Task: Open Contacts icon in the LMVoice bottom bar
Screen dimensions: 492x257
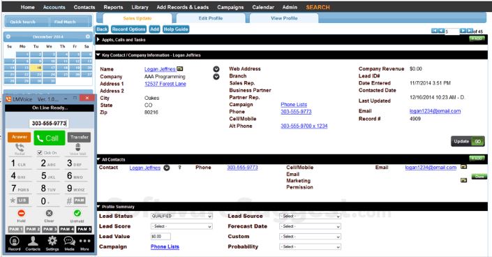Action: click(33, 242)
